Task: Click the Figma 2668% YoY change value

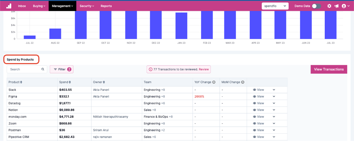Action: click(x=199, y=96)
